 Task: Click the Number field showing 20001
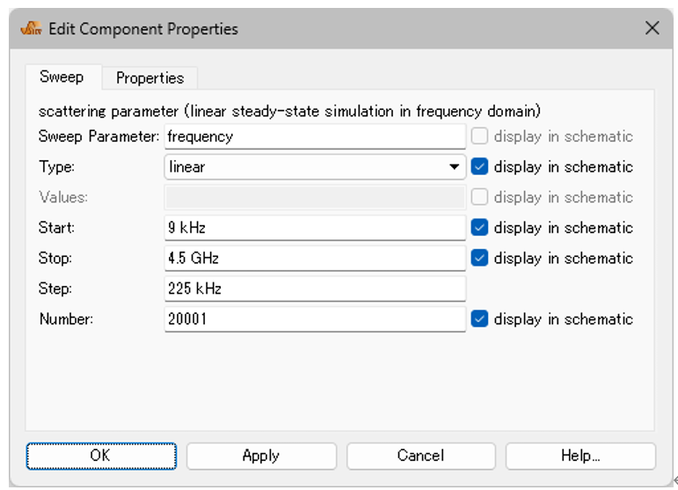[x=315, y=319]
